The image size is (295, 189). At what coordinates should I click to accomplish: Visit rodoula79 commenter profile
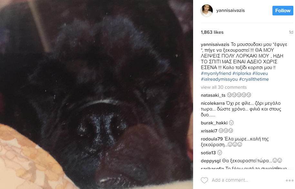pos(211,139)
